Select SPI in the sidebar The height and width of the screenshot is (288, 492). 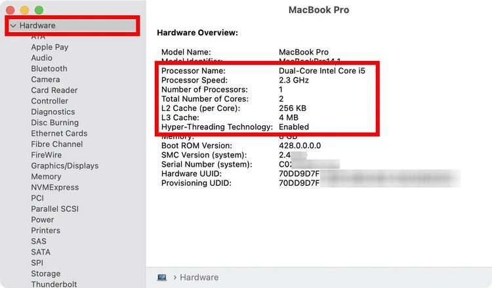[37, 262]
